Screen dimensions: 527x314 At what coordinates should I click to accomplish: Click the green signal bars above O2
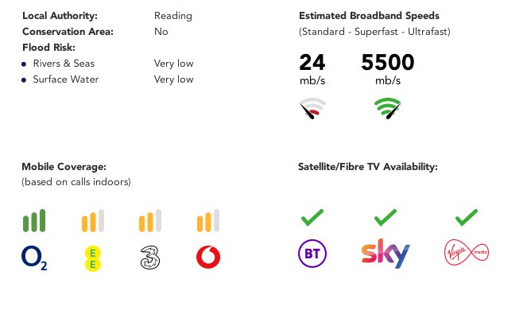tap(34, 220)
